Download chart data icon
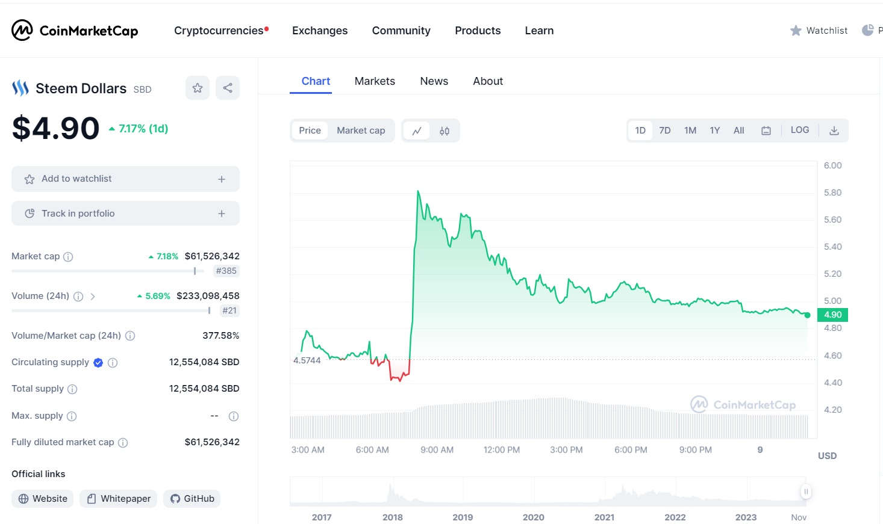This screenshot has width=883, height=524. [834, 131]
